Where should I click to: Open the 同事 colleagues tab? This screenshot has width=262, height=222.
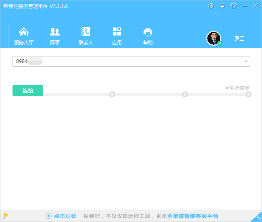(55, 36)
